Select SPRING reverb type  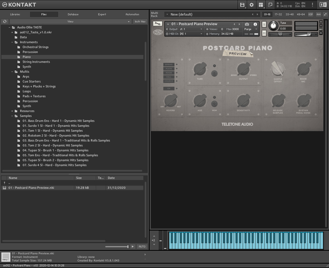click(x=169, y=65)
